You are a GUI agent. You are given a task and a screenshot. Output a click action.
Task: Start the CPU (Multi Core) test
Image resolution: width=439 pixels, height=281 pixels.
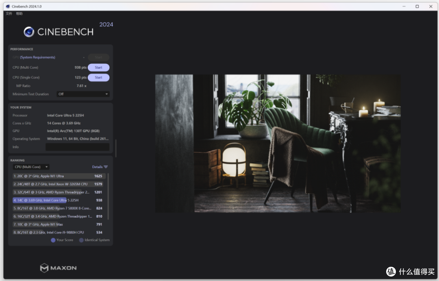pyautogui.click(x=98, y=68)
